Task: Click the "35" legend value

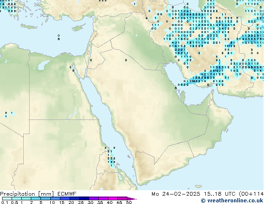Action: tap(100, 202)
